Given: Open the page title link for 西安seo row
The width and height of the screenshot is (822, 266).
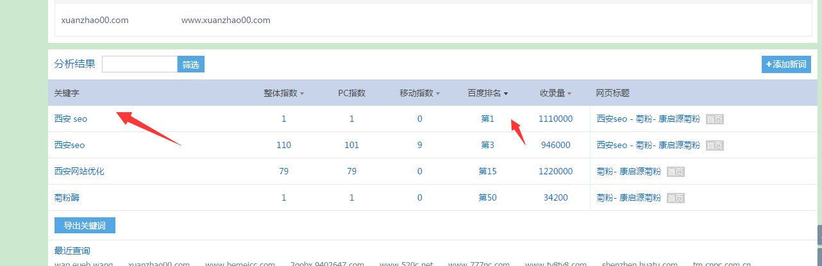Looking at the screenshot, I should point(648,145).
